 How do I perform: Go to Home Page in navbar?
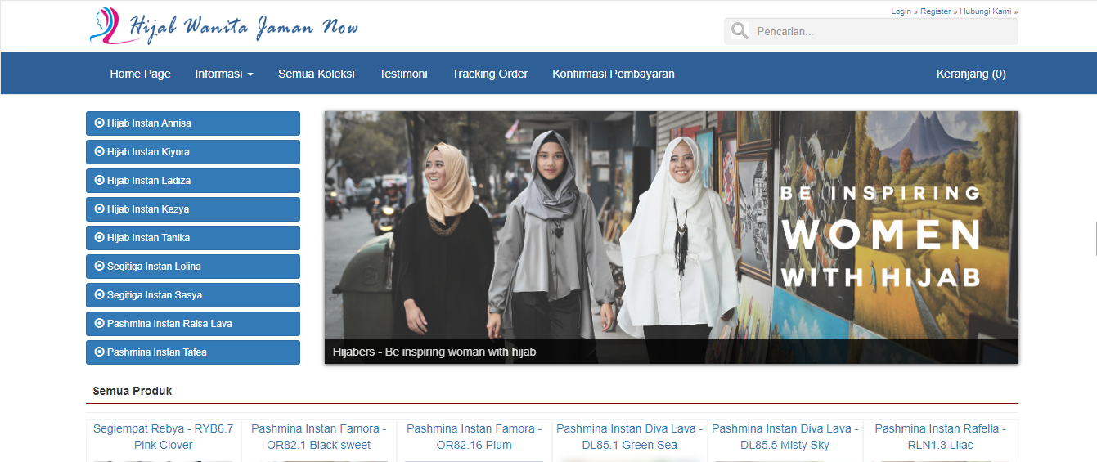pyautogui.click(x=141, y=74)
